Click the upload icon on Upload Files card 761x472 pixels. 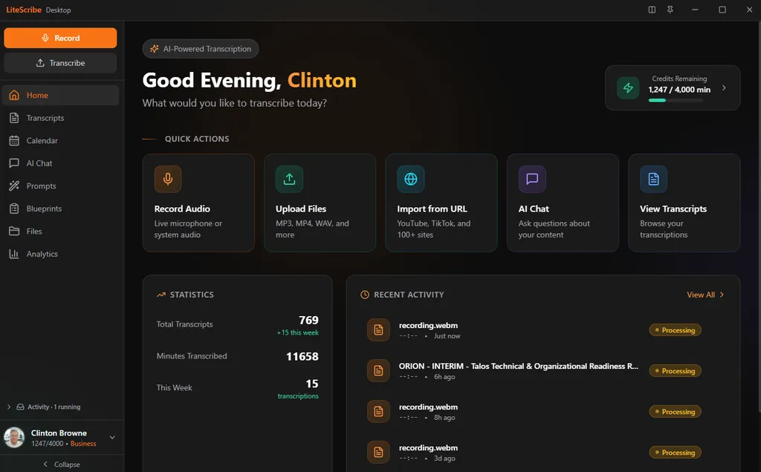pos(289,179)
